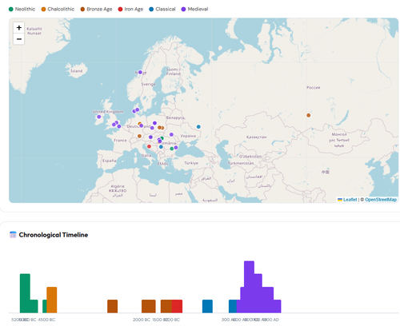Click the brown Bronze Age legend dot
This screenshot has width=400, height=326.
click(x=82, y=10)
